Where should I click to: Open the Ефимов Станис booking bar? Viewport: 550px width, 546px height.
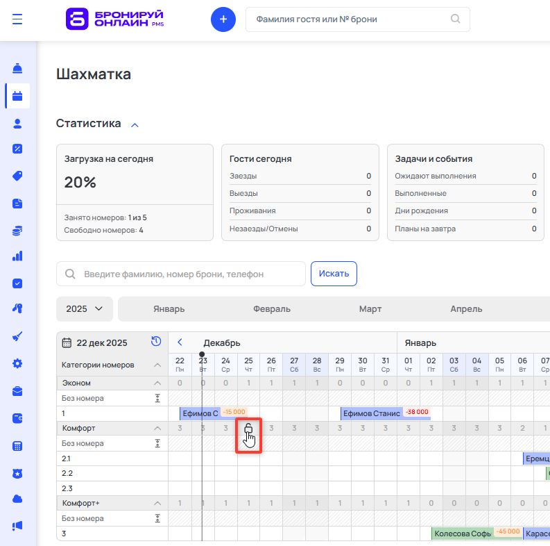tap(371, 414)
